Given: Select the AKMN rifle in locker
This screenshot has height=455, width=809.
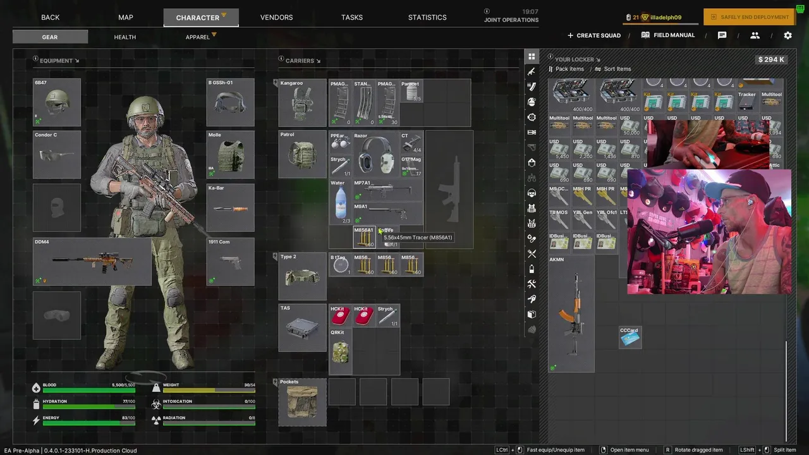Looking at the screenshot, I should click(571, 313).
